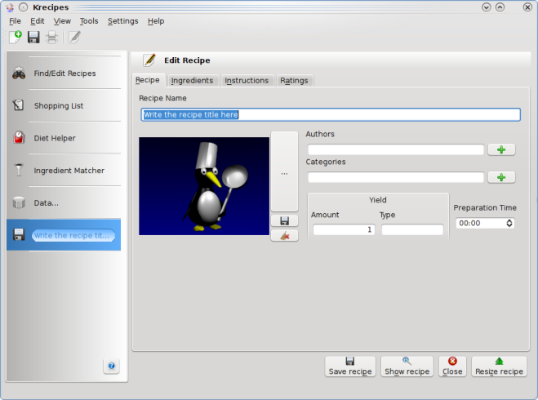Browse for recipe photo via ... button
Viewport: 538px width, 400px height.
point(284,171)
